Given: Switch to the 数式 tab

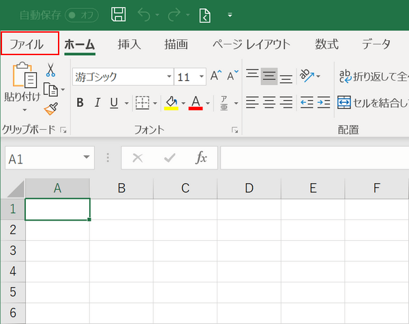Looking at the screenshot, I should coord(327,44).
